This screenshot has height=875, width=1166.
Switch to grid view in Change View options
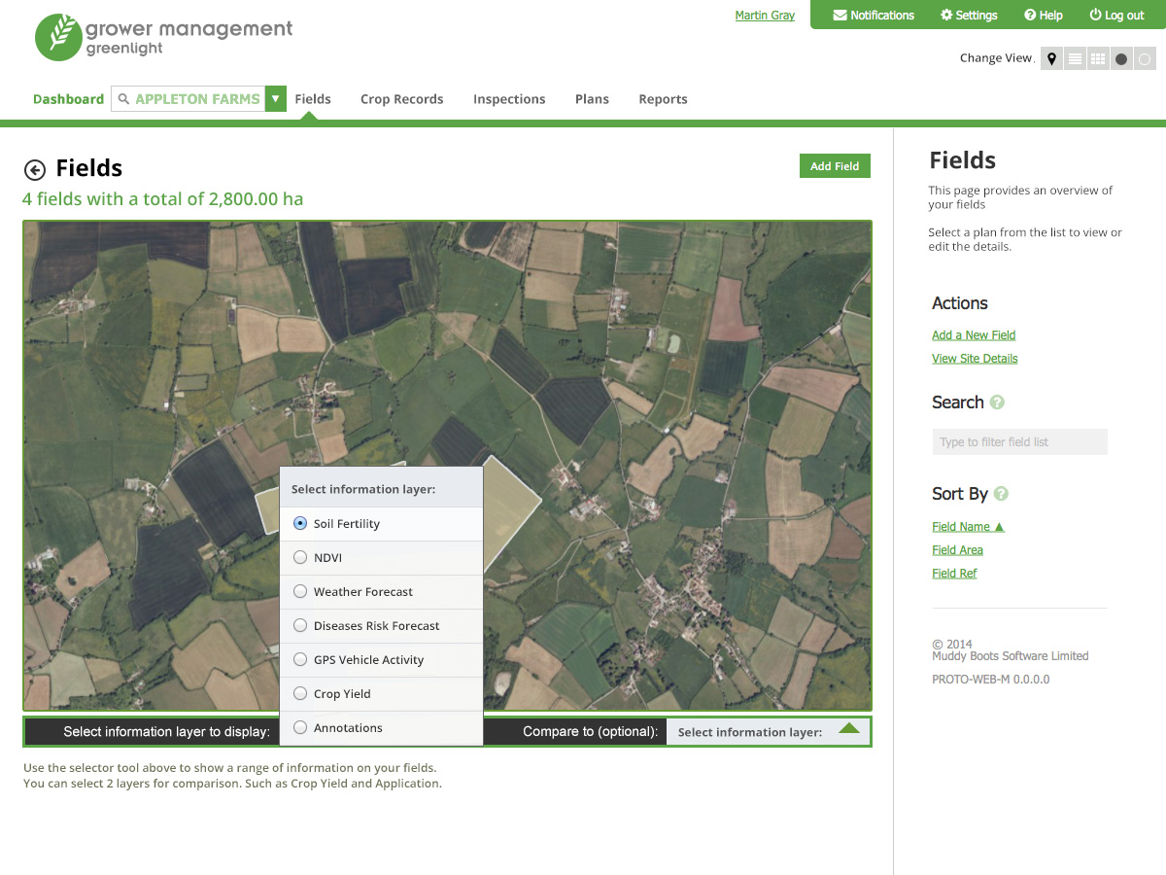(x=1098, y=58)
